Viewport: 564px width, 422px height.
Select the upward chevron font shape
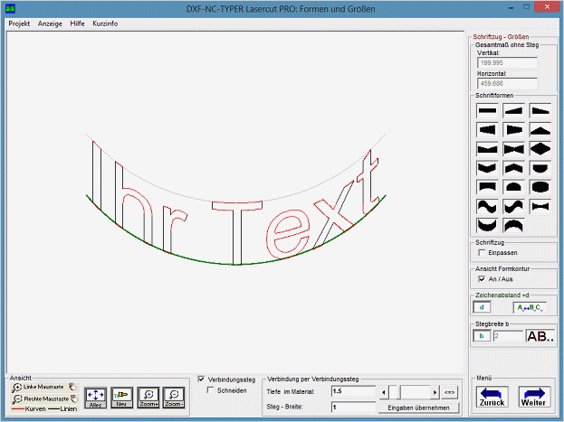coord(513,168)
